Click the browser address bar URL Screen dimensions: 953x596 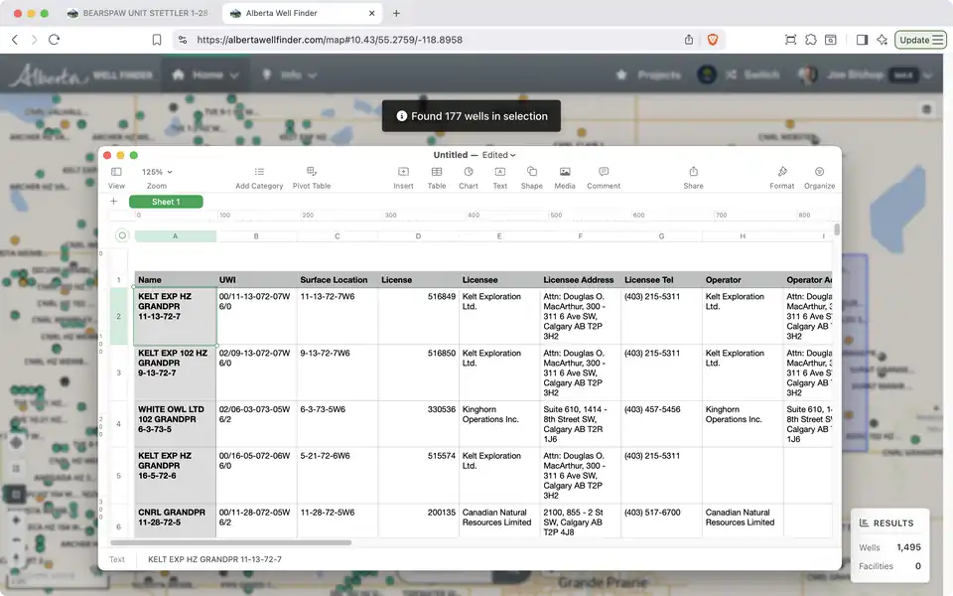tap(330, 40)
